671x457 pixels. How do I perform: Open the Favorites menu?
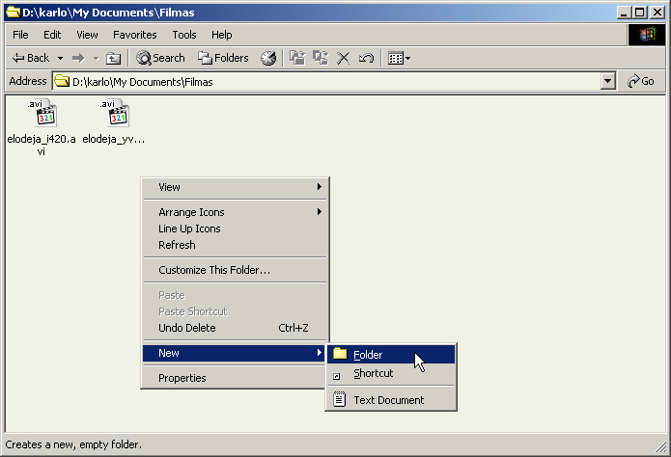[135, 35]
